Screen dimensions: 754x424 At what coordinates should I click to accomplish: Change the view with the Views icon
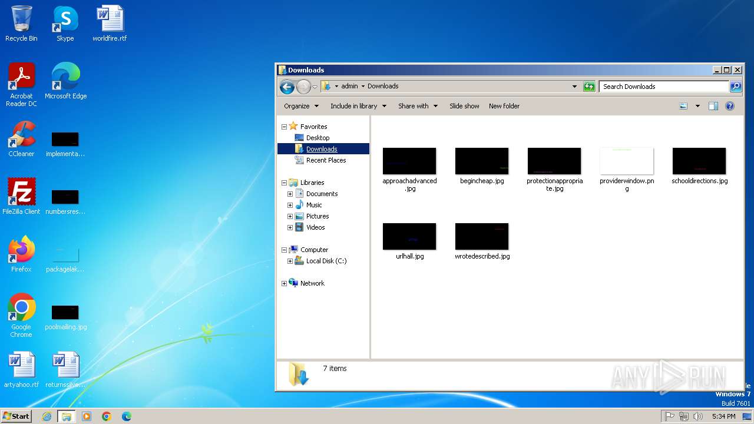click(683, 106)
